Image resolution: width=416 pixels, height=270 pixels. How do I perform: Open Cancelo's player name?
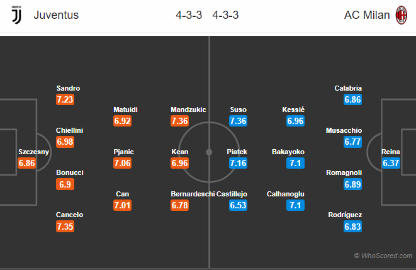pyautogui.click(x=69, y=215)
